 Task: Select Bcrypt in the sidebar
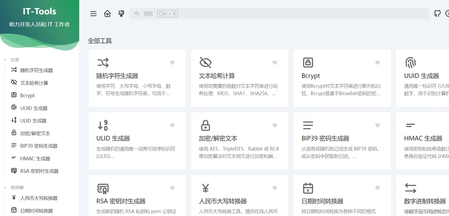pyautogui.click(x=28, y=95)
